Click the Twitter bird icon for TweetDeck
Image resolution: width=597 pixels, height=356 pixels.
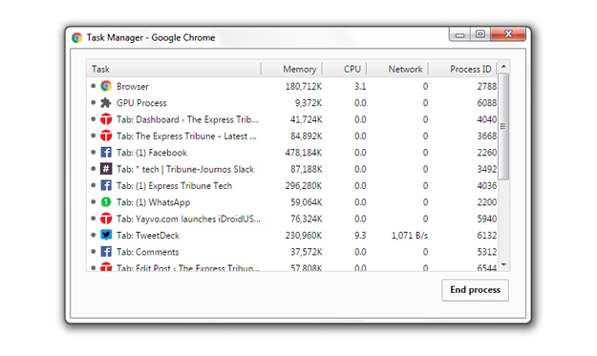(x=106, y=235)
